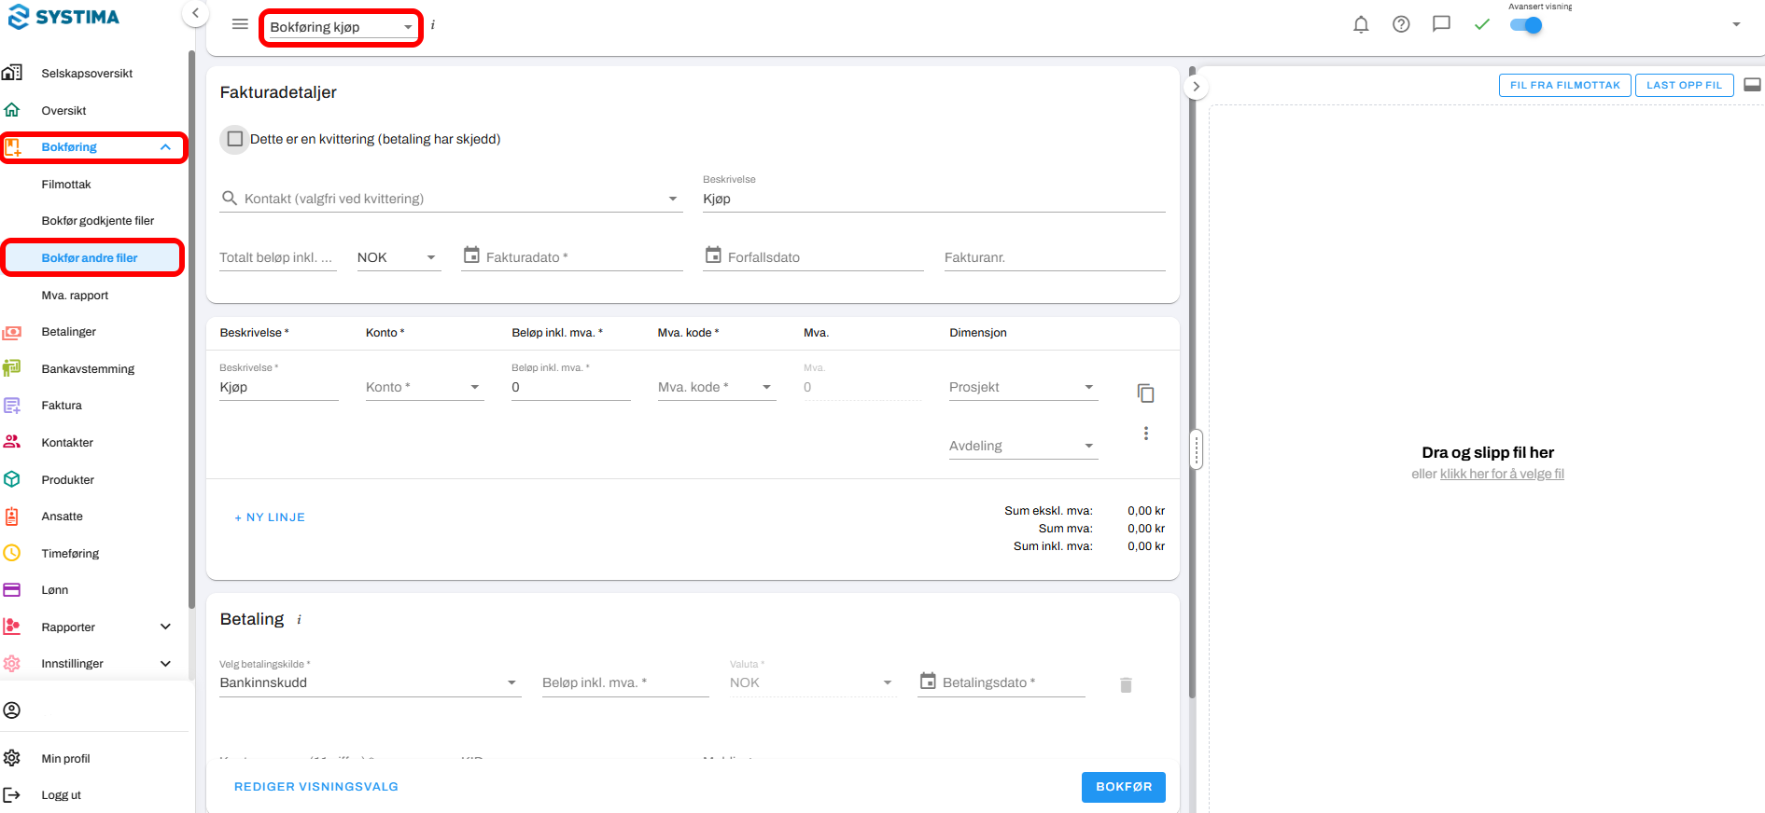Viewport: 1765px width, 813px height.
Task: Open the Bankinnskudd payment source dropdown
Action: point(370,682)
